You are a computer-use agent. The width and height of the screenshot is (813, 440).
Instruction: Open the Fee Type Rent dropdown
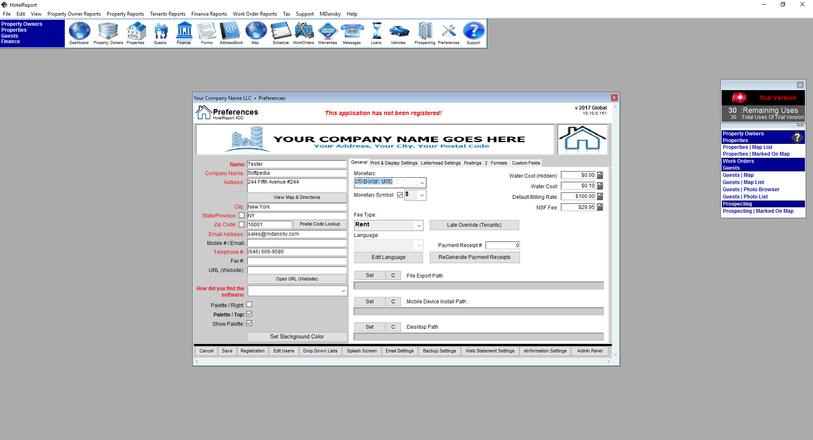pos(388,225)
